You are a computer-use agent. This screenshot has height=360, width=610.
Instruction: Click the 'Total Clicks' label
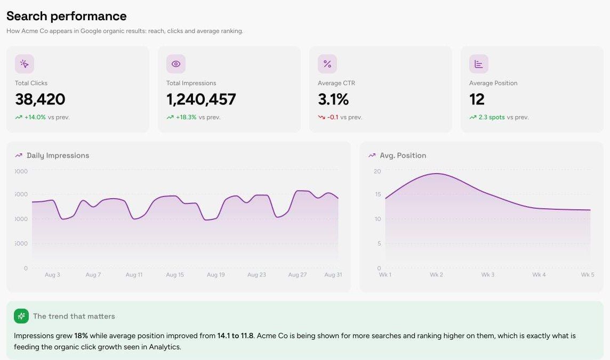pos(31,83)
